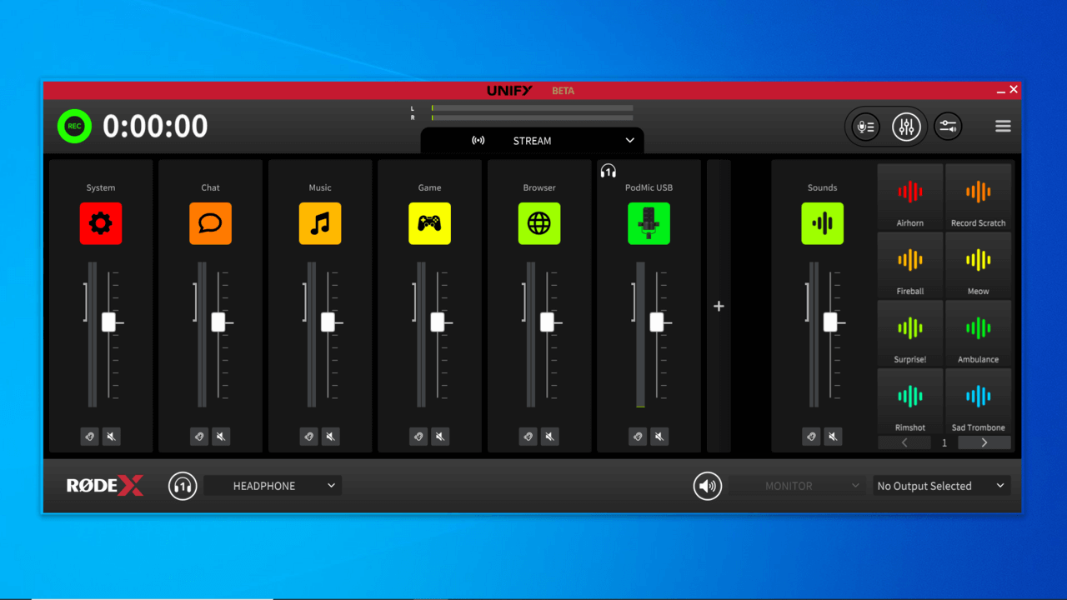This screenshot has height=600, width=1067.
Task: Click the Music note channel icon
Action: click(320, 223)
